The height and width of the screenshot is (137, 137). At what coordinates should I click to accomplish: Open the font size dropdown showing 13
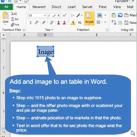45,16
